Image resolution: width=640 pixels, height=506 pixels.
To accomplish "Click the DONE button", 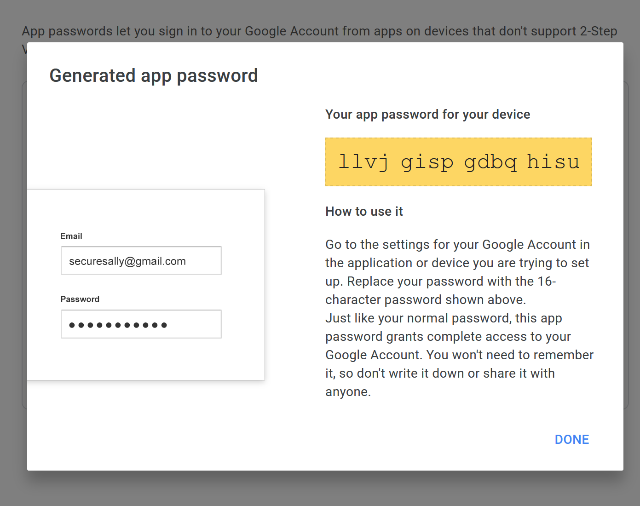I will [x=571, y=439].
